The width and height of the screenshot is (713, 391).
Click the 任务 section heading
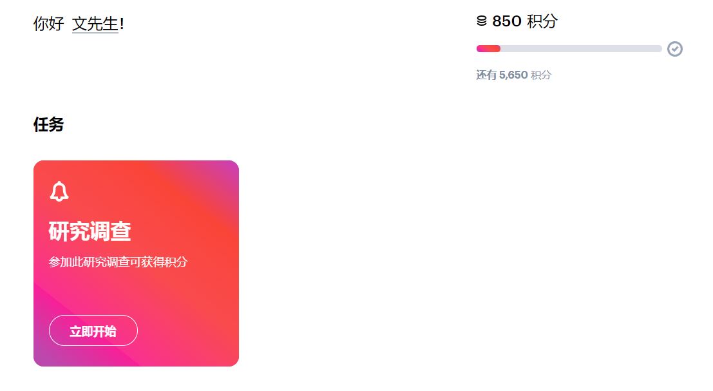click(x=48, y=124)
